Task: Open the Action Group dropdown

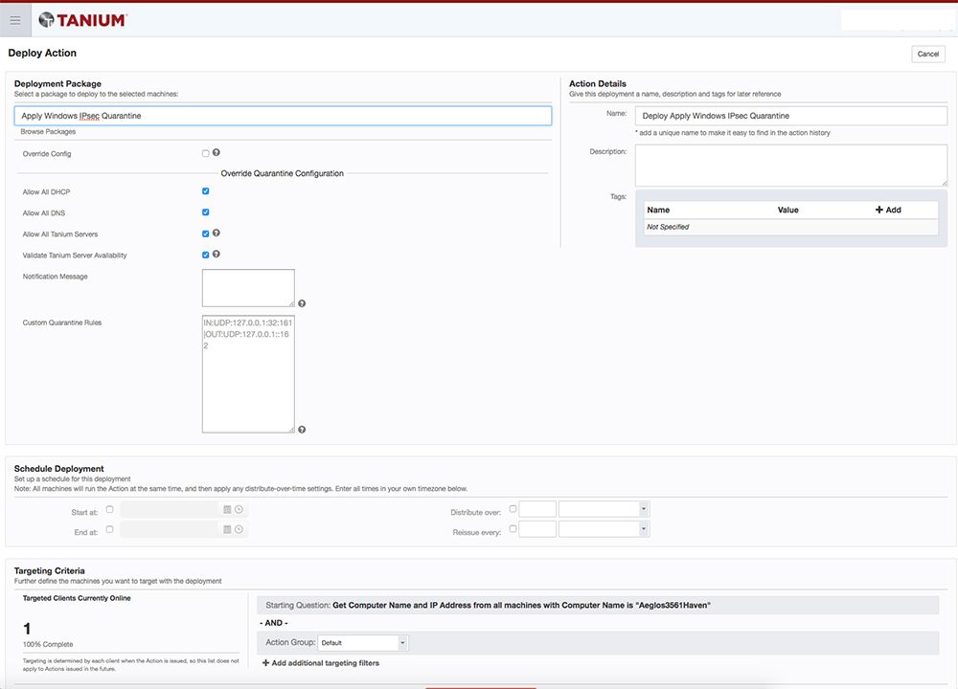Action: tap(362, 643)
